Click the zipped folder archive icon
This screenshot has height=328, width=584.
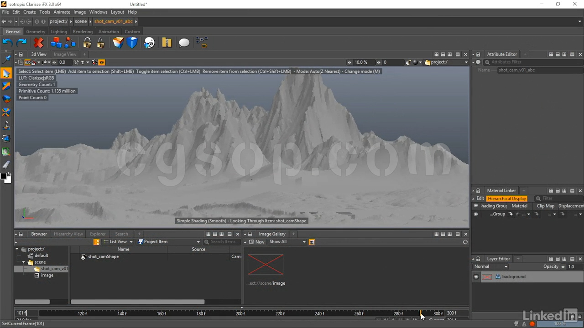(167, 43)
